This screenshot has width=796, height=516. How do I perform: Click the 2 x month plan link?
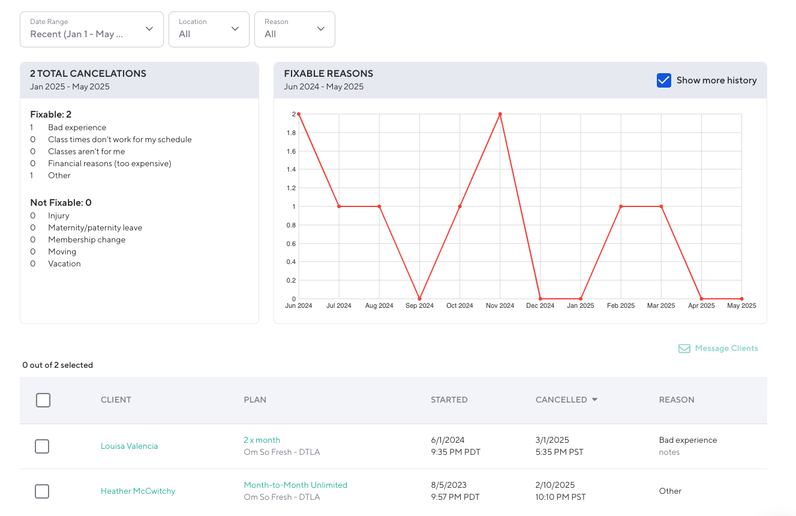click(262, 440)
